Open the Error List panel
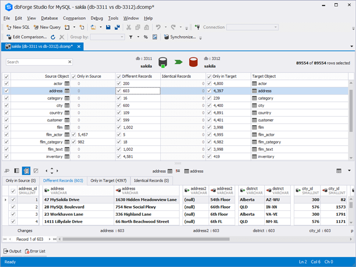The height and width of the screenshot is (267, 356). pos(34,251)
